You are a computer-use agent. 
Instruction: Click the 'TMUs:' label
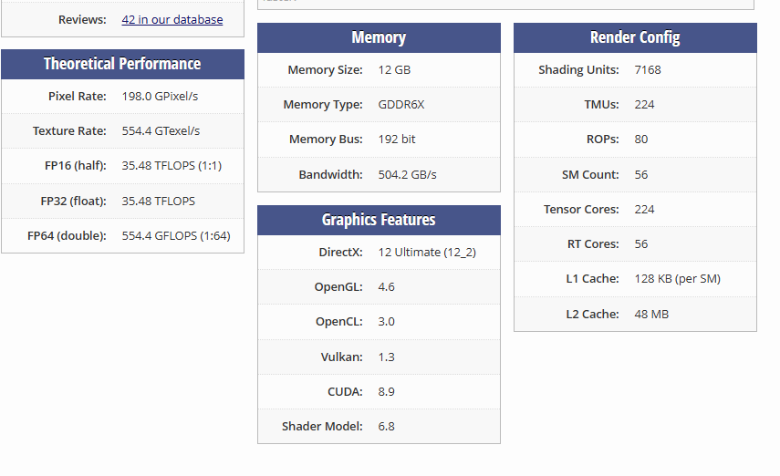[x=601, y=105]
